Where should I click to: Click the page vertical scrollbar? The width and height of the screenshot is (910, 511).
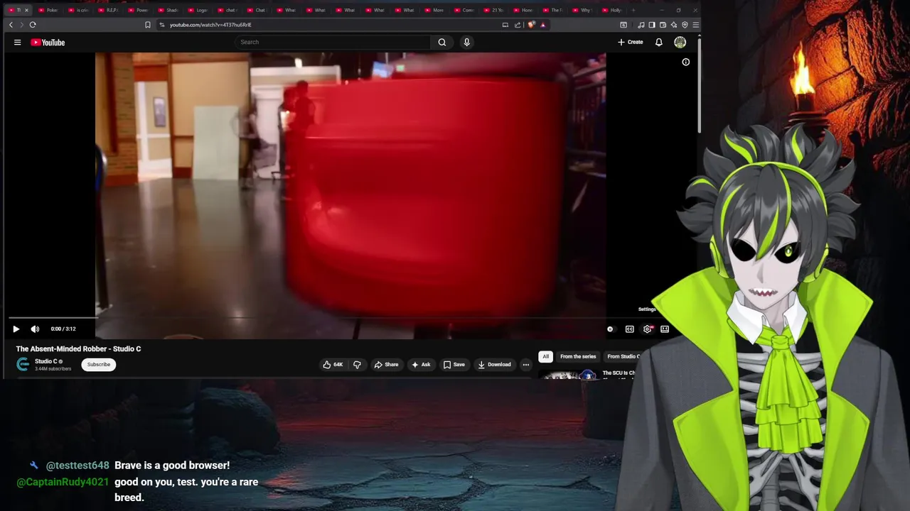click(700, 85)
